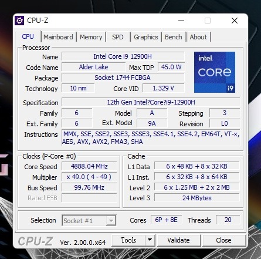The width and height of the screenshot is (261, 259).
Task: Click the L1 Data cache value
Action: [x=197, y=166]
